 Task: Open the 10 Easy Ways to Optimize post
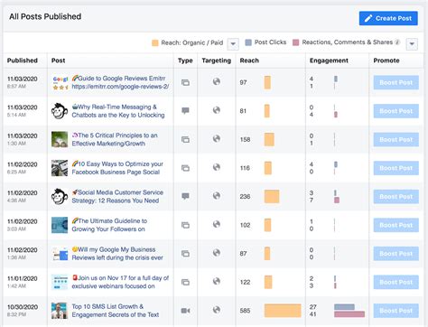[x=117, y=168]
